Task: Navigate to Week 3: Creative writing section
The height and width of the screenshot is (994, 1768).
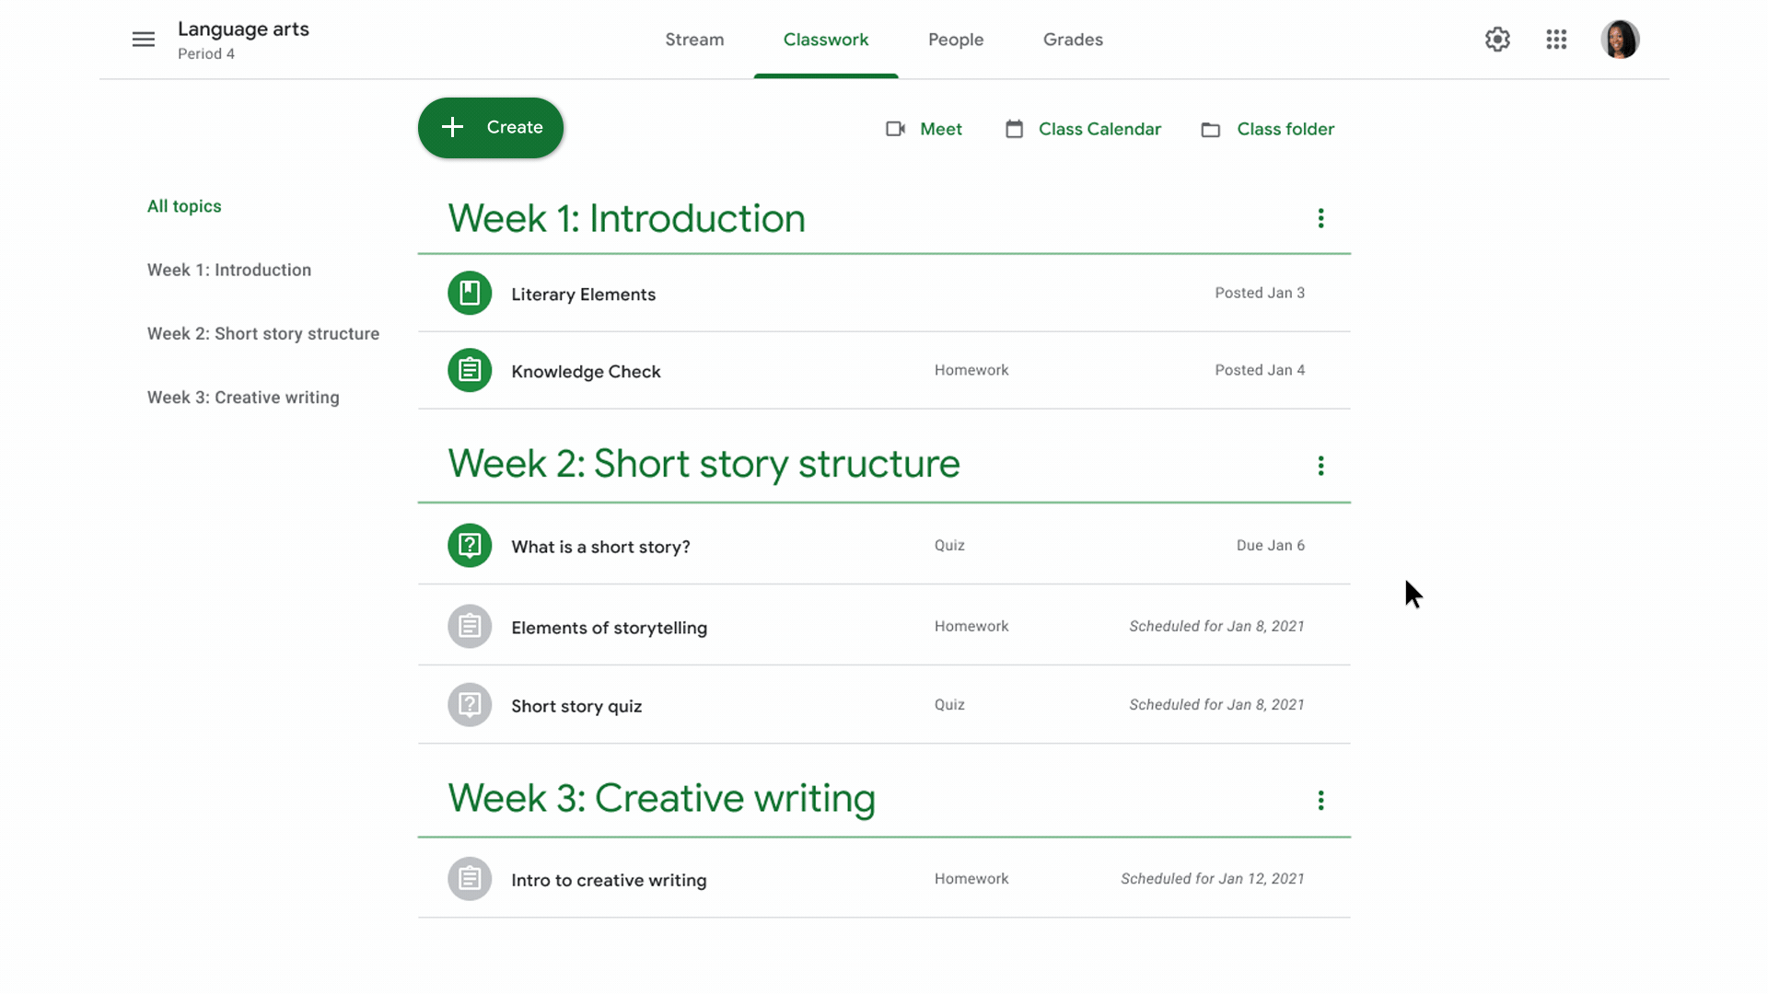Action: 243,397
